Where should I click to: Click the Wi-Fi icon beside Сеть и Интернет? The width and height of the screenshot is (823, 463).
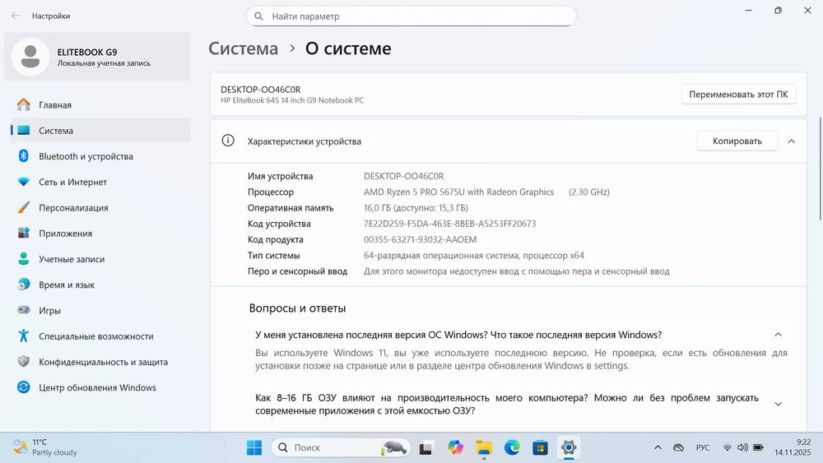24,182
